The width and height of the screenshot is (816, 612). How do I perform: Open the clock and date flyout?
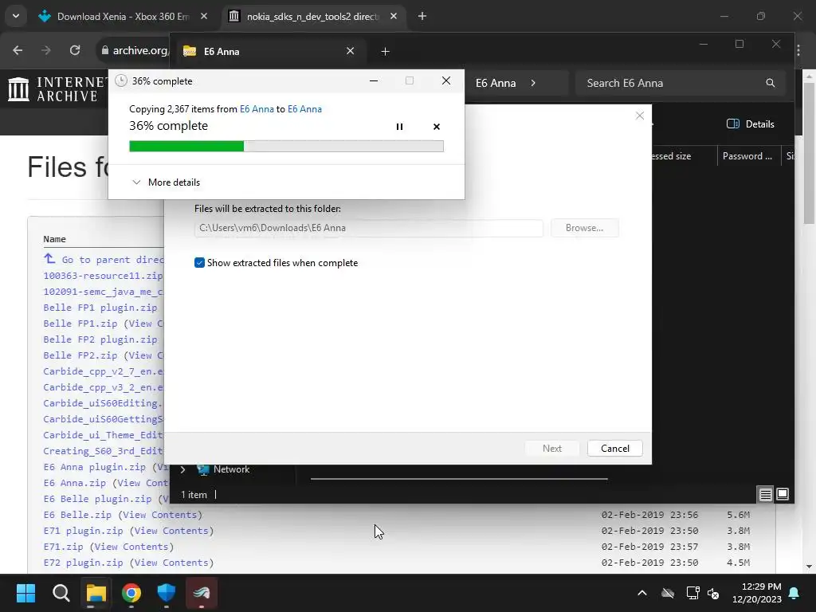pos(757,593)
